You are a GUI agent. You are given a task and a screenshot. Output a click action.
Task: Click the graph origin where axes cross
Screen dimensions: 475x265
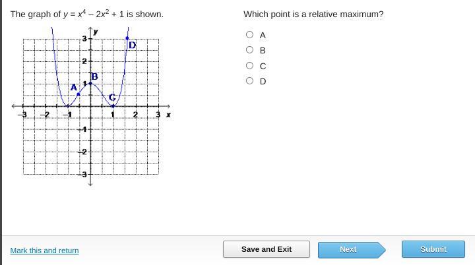coord(91,106)
